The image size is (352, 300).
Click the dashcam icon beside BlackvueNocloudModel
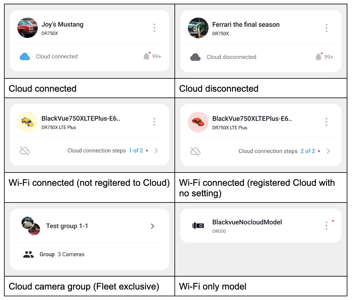[x=198, y=226]
